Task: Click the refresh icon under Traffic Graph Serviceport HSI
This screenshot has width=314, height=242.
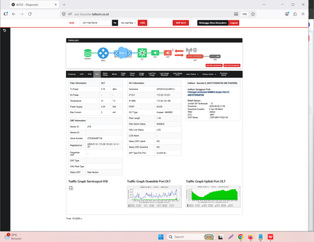Action: (x=71, y=188)
